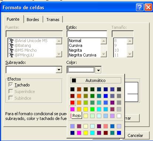
Task: Select the Fuente tab
Action: click(13, 19)
